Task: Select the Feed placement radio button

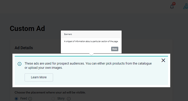Action: (16, 99)
